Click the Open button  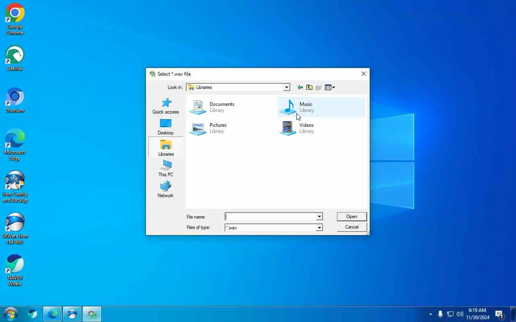pyautogui.click(x=352, y=217)
